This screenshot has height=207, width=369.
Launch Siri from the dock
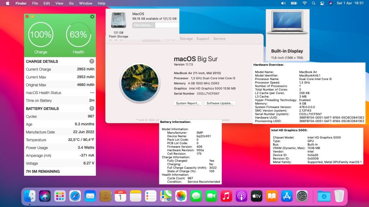point(45,196)
